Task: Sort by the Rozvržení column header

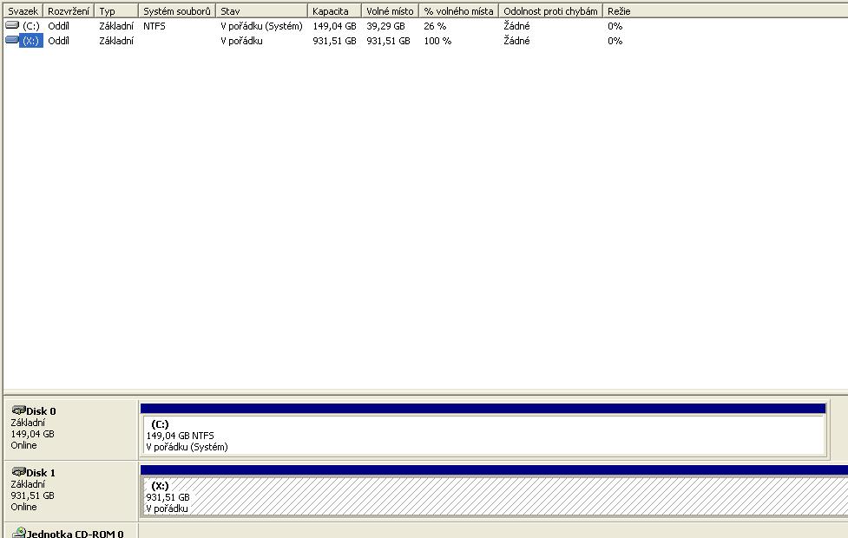Action: click(x=69, y=10)
